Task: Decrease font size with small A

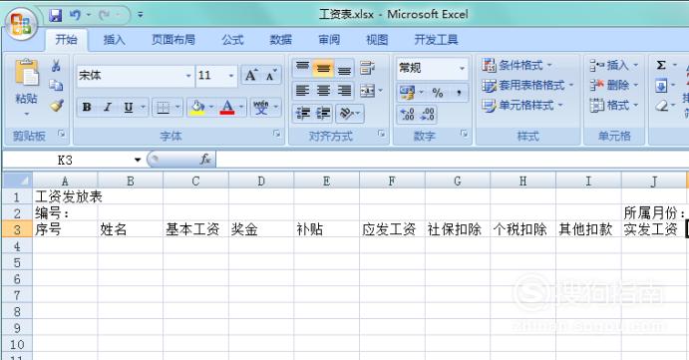Action: click(271, 76)
